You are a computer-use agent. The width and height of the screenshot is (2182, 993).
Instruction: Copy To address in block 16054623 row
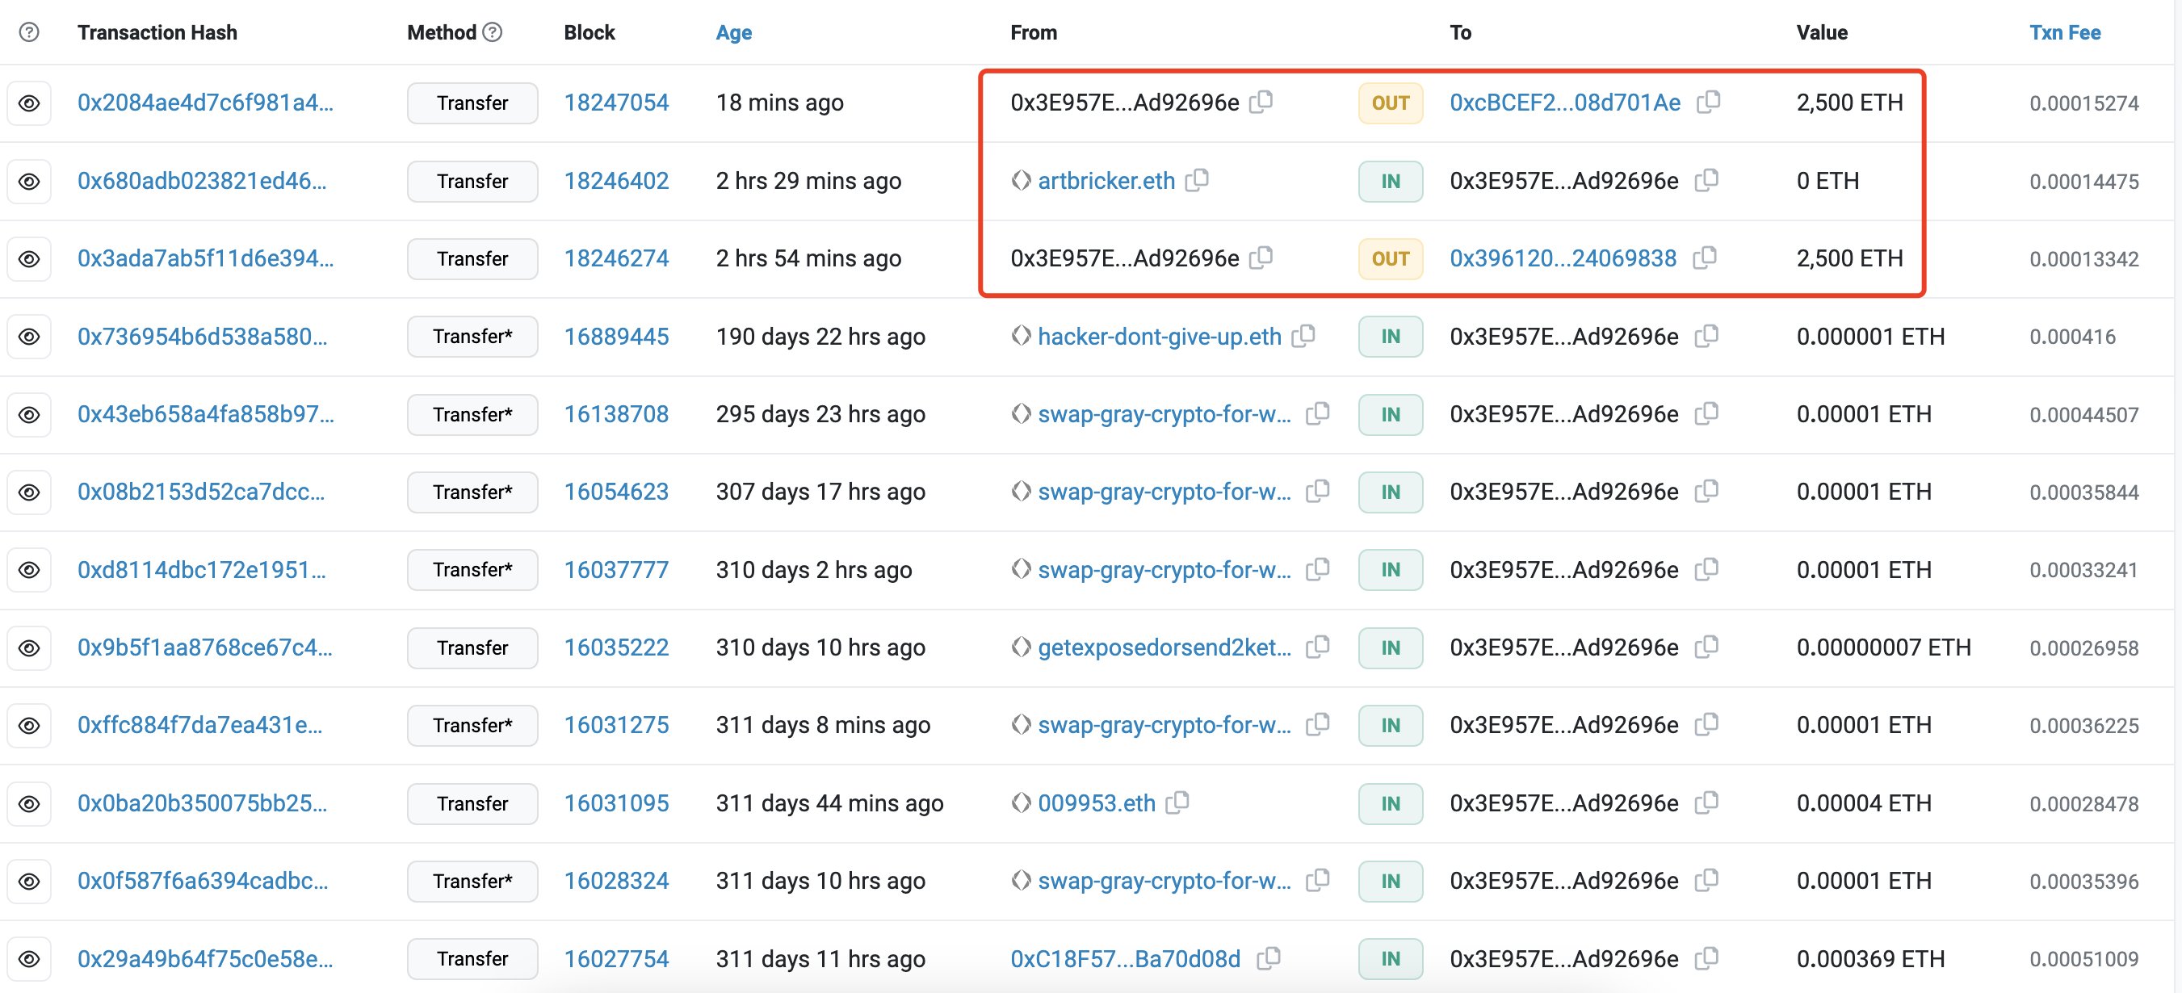coord(1707,491)
